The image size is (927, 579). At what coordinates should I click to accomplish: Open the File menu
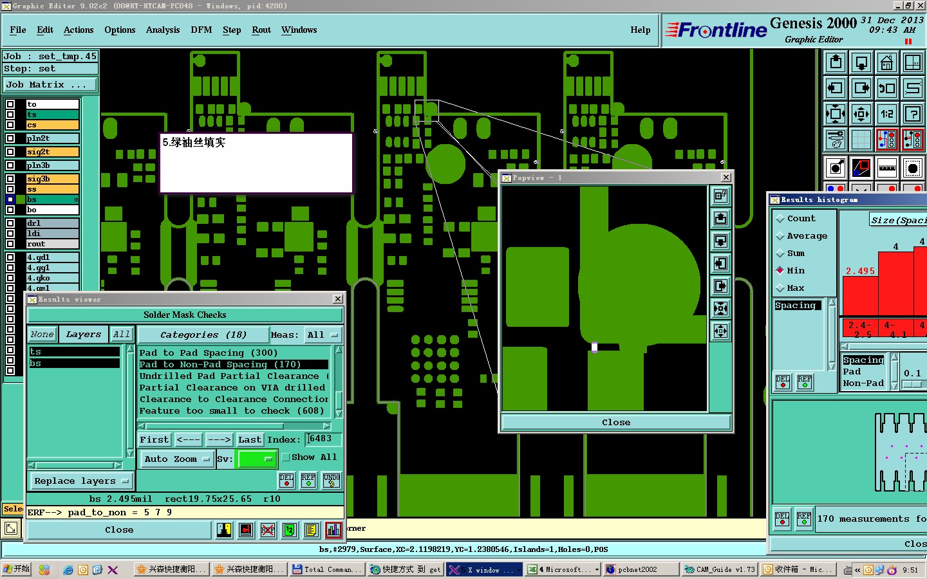pyautogui.click(x=18, y=30)
